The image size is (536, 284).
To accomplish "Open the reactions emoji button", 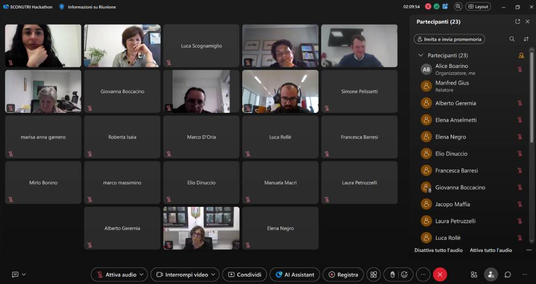I will pos(404,274).
